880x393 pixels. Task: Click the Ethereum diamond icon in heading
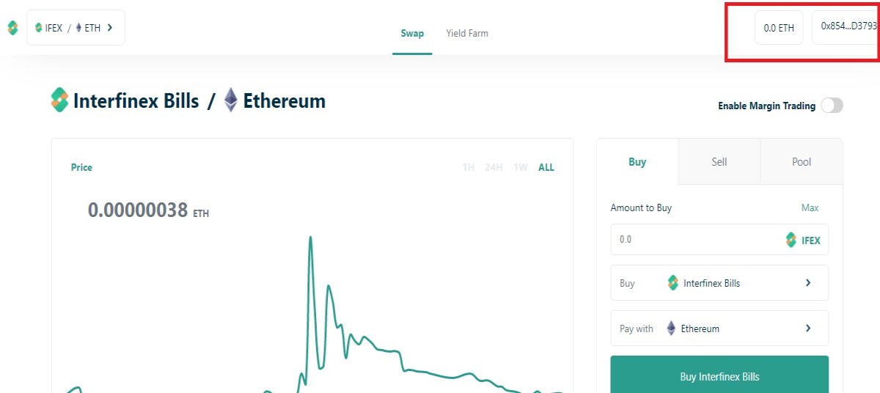pos(231,100)
